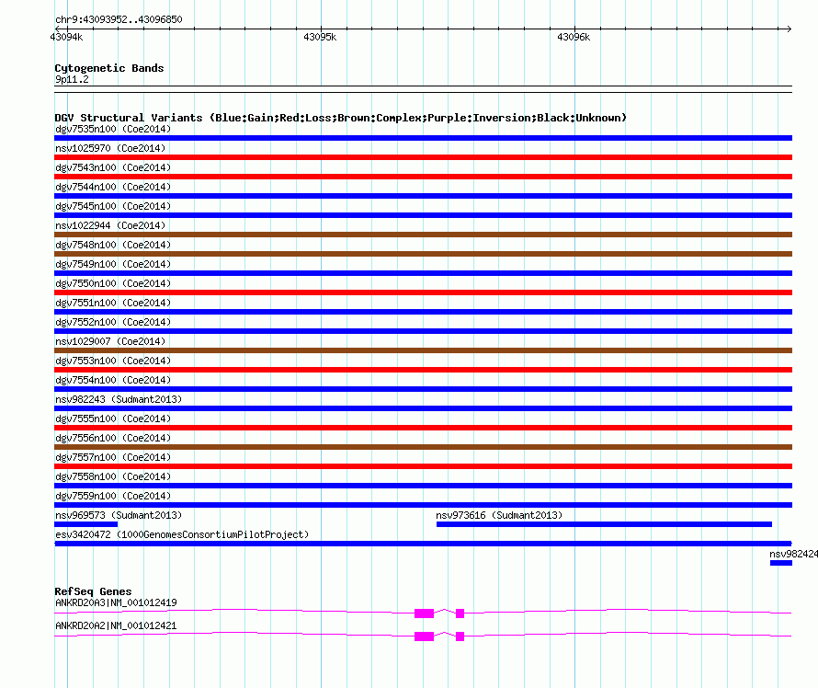
Task: Click the 43096k ruler position label
Action: click(x=574, y=37)
